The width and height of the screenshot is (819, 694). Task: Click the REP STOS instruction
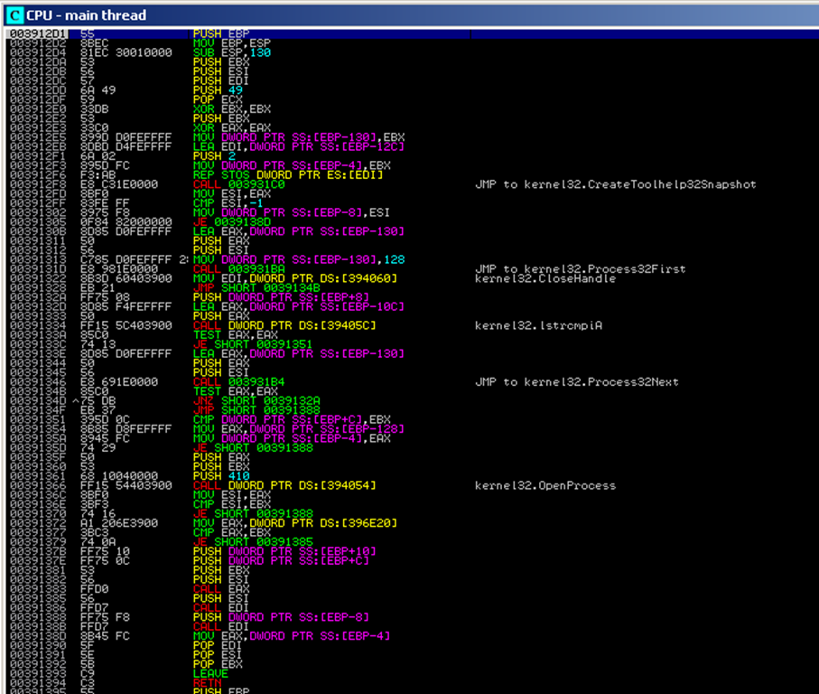tap(287, 174)
